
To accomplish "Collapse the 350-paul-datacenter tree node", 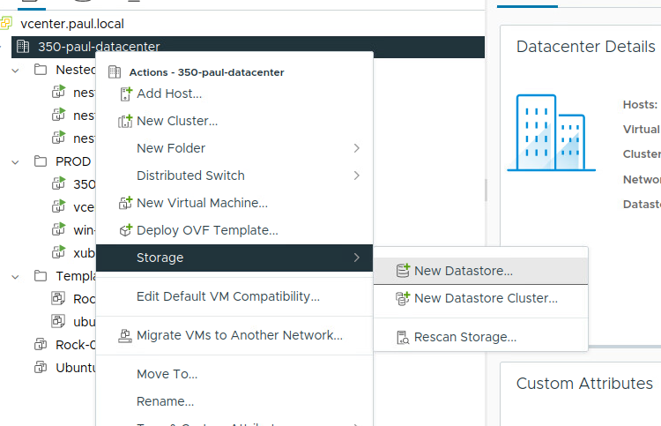I will point(4,47).
